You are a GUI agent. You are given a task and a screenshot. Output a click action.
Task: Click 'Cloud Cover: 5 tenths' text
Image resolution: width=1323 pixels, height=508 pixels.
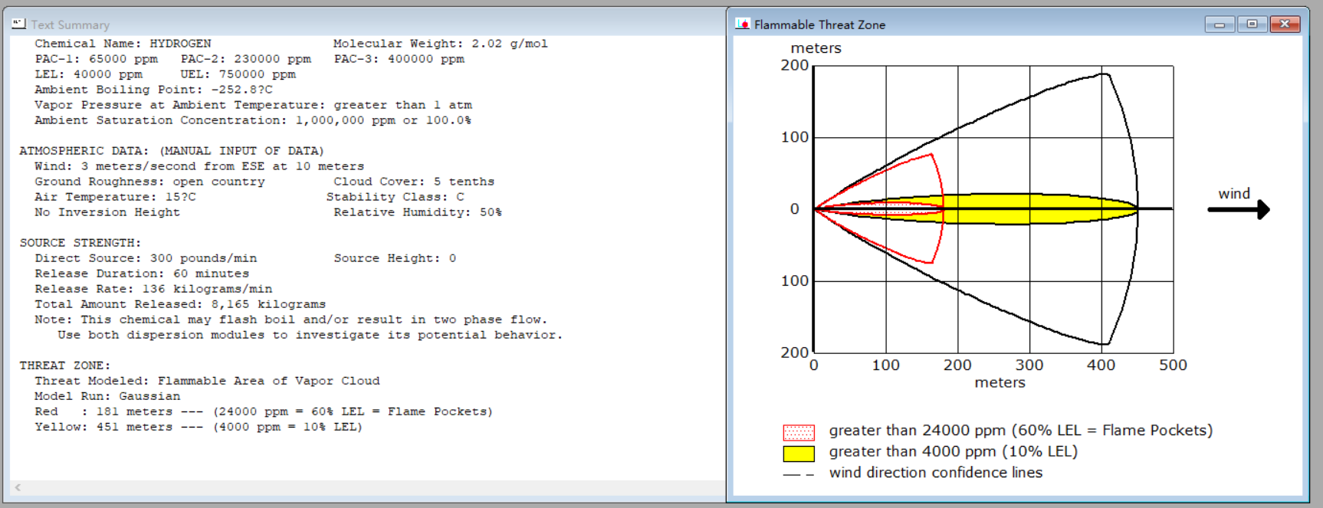click(x=414, y=182)
